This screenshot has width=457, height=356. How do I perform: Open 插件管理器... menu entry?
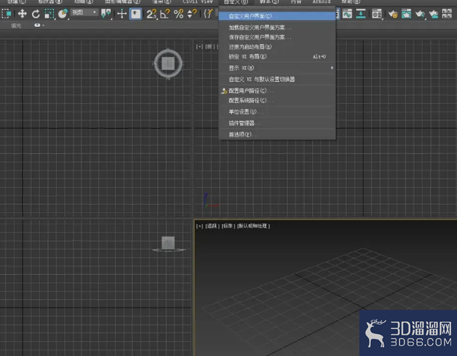click(277, 123)
